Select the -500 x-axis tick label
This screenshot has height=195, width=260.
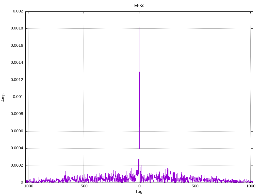(x=84, y=186)
